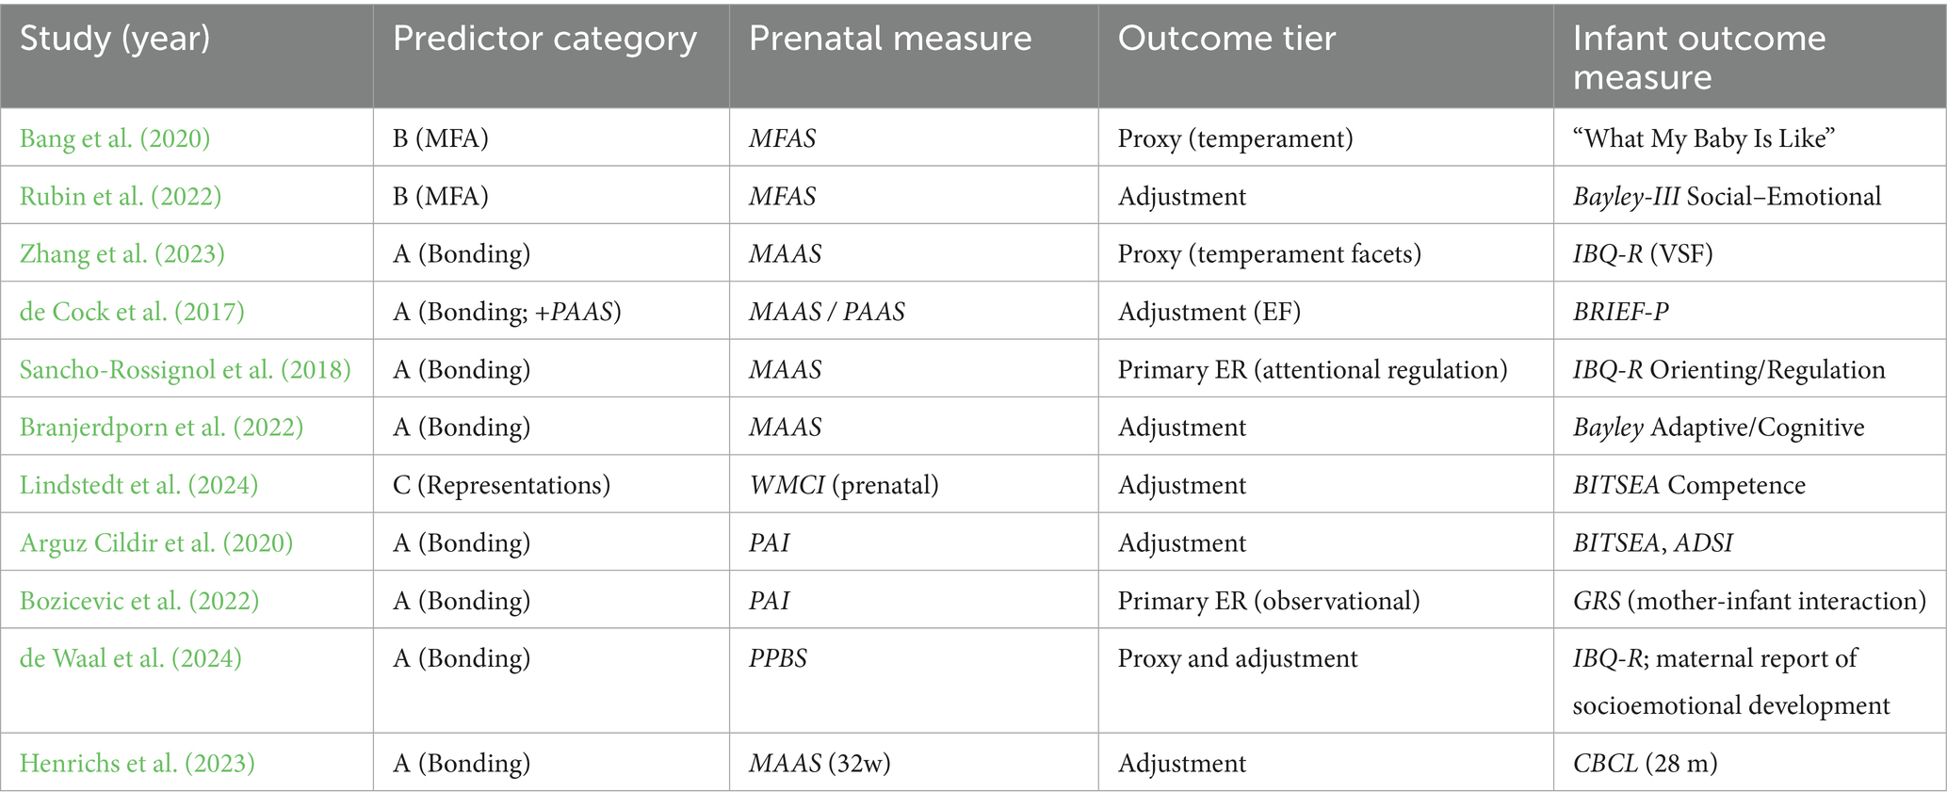Screen dimensions: 1947x808
Task: Open Sancho-Rossignol et al. (2018) reference
Action: (x=186, y=369)
